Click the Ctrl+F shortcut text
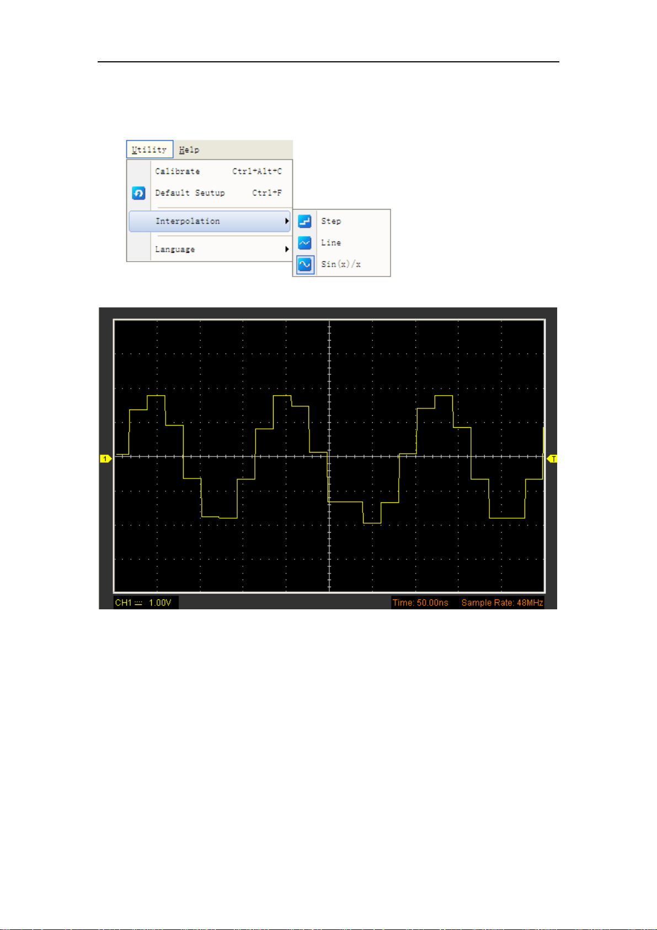Viewport: 657px width, 930px height. (267, 193)
